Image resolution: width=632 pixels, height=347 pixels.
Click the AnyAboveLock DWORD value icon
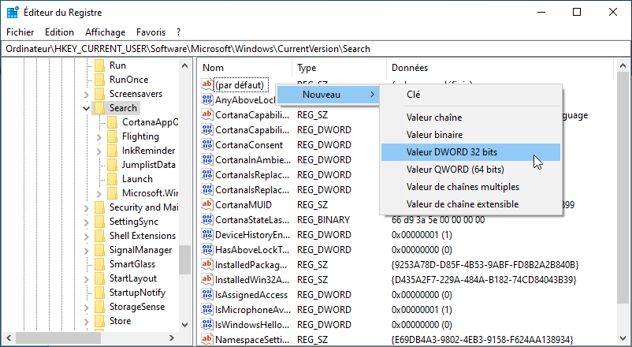pyautogui.click(x=206, y=99)
